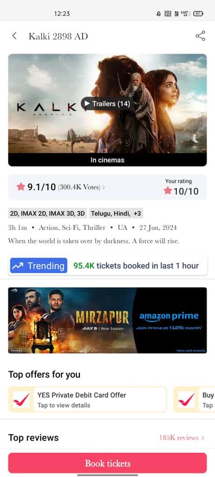The image size is (215, 477).
Task: Play the Trailers (14) video
Action: pos(107,104)
